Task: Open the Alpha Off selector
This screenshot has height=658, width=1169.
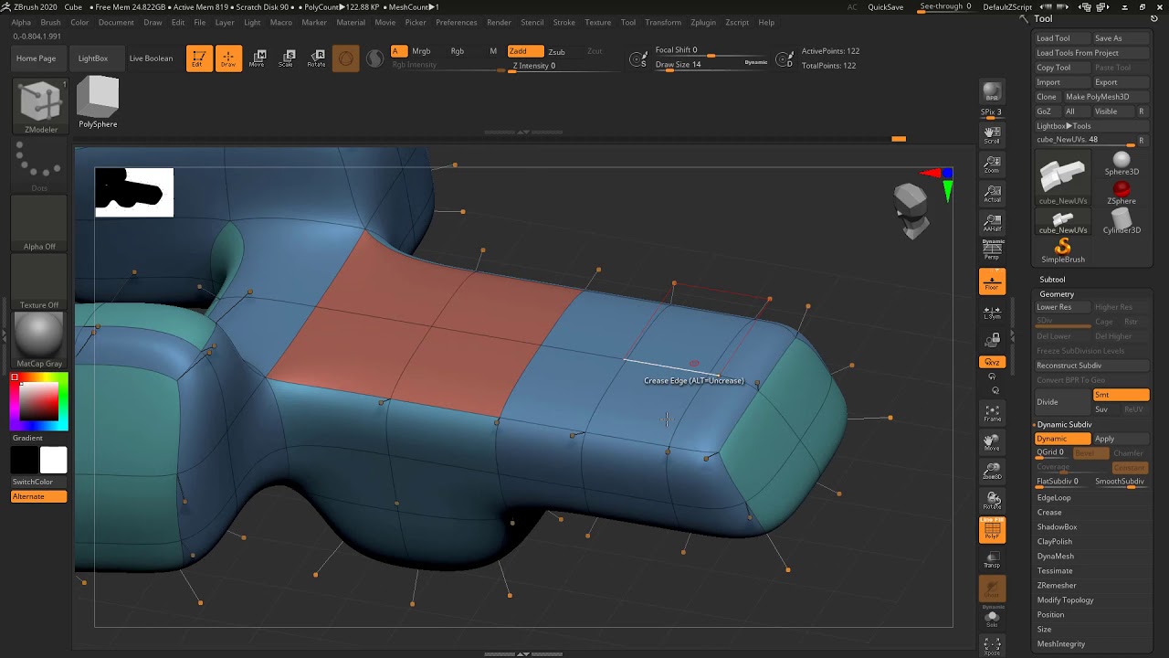Action: [39, 225]
